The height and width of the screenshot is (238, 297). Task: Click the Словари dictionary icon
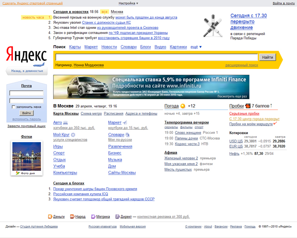coord(127,135)
